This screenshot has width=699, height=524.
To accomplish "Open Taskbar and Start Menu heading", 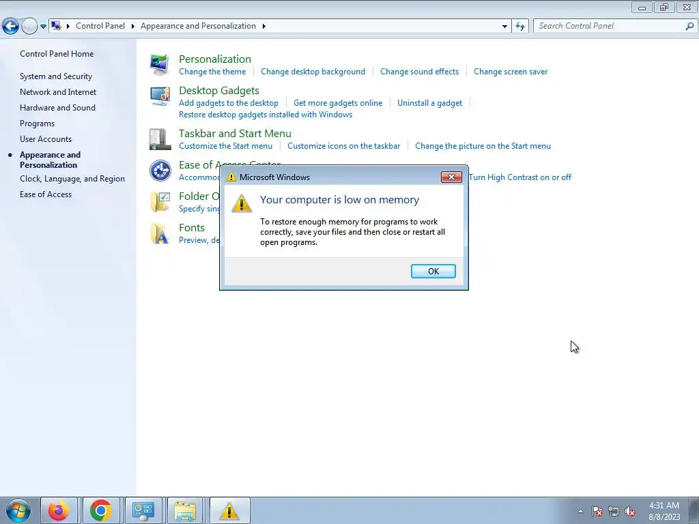I will tap(235, 133).
